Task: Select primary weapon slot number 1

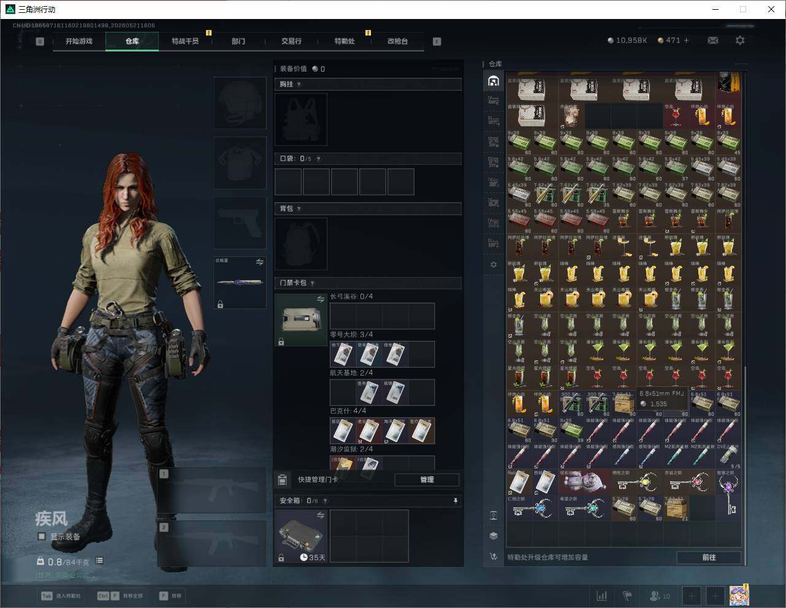Action: pyautogui.click(x=212, y=490)
